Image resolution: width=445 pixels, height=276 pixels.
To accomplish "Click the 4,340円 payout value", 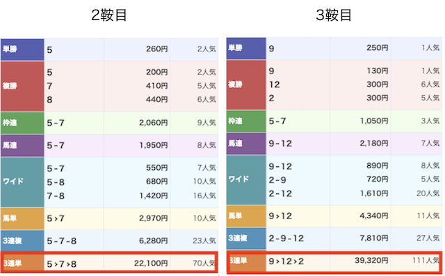I will (374, 216).
